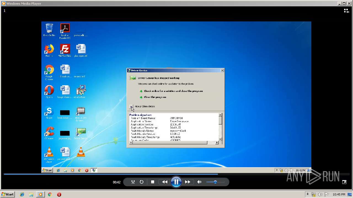Click FileZilla Client icon in the video
The height and width of the screenshot is (198, 353).
point(65,51)
